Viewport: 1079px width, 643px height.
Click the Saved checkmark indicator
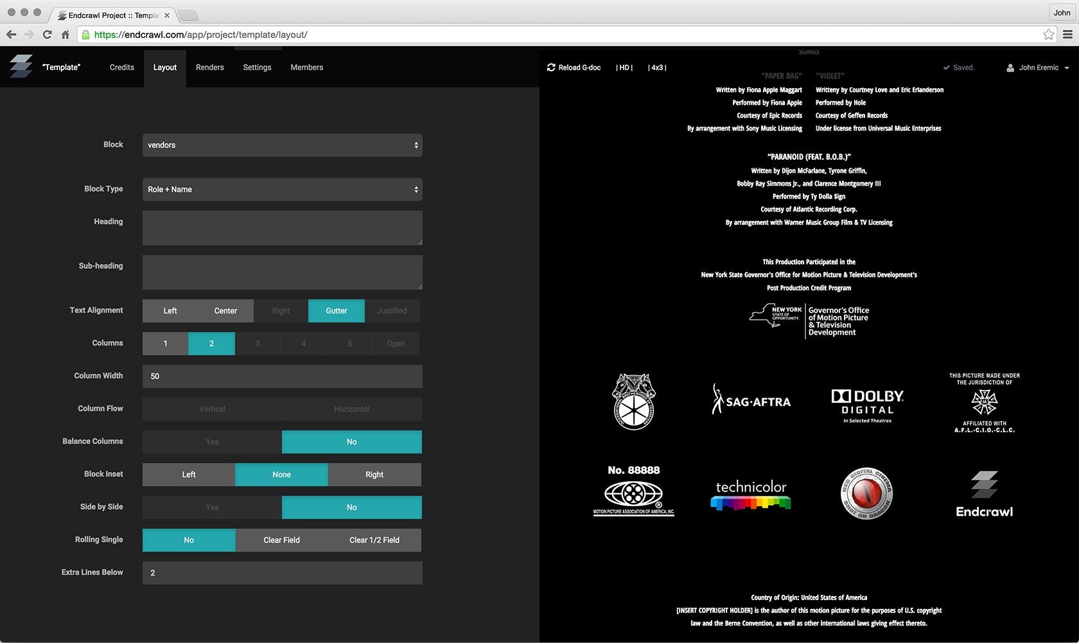coord(947,67)
